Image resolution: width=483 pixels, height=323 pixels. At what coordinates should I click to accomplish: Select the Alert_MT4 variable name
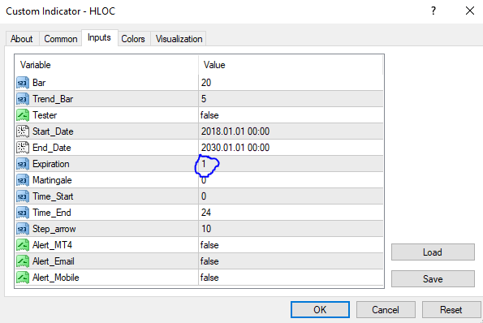point(53,245)
